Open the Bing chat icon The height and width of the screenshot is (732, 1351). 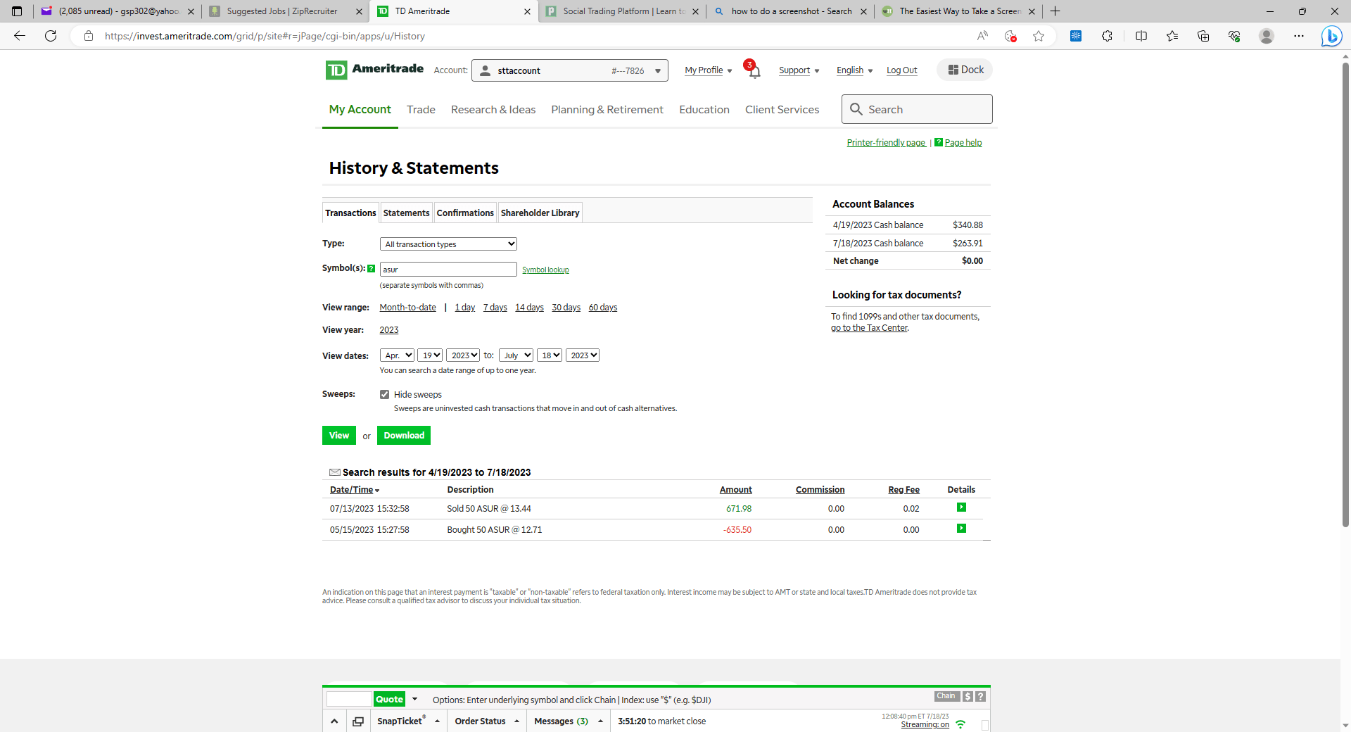pos(1331,36)
